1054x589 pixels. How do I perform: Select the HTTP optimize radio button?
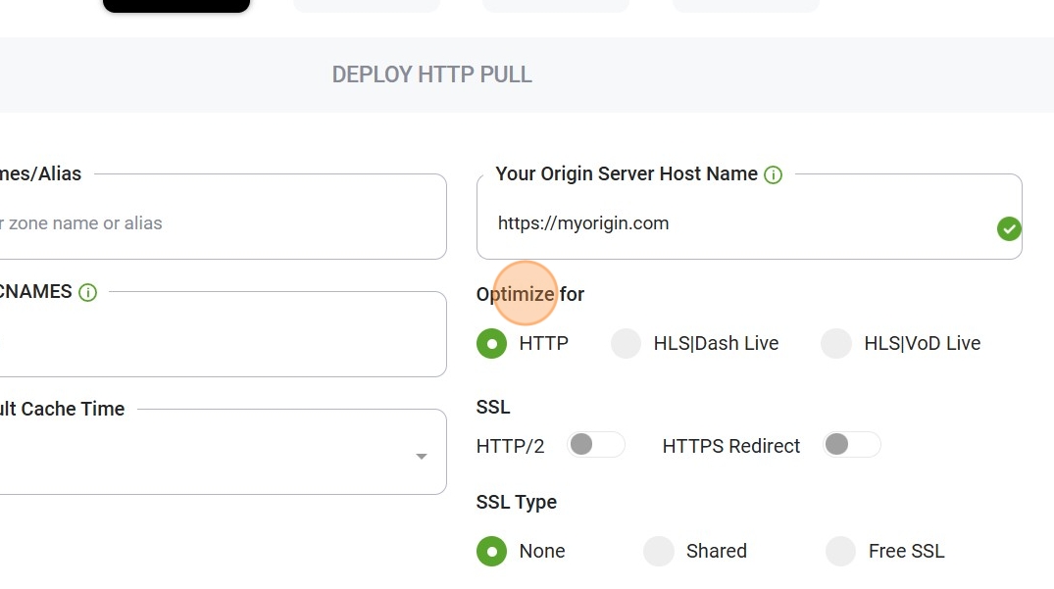[x=491, y=344]
